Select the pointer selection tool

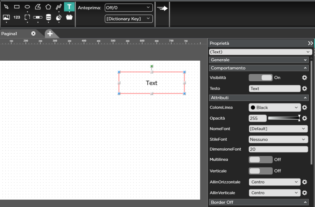tap(6, 7)
